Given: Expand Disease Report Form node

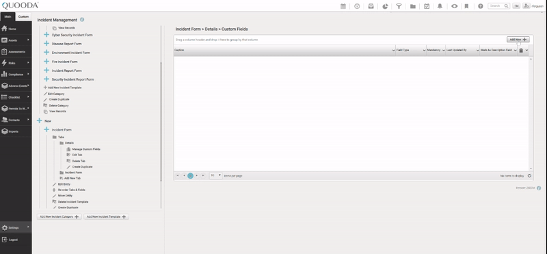Looking at the screenshot, I should coord(46,44).
